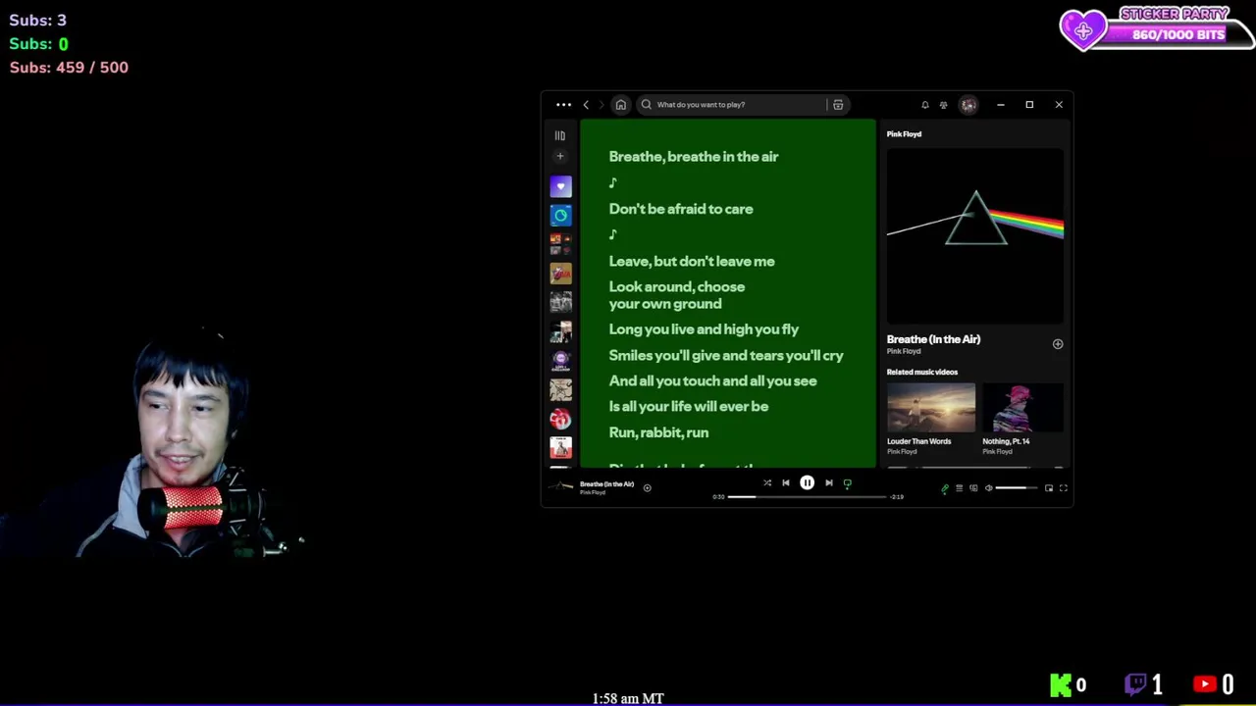Skip to the next track

(x=828, y=482)
